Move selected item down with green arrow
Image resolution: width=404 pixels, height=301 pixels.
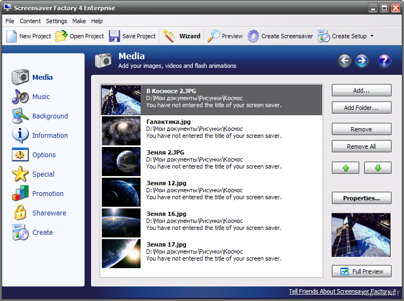point(378,168)
